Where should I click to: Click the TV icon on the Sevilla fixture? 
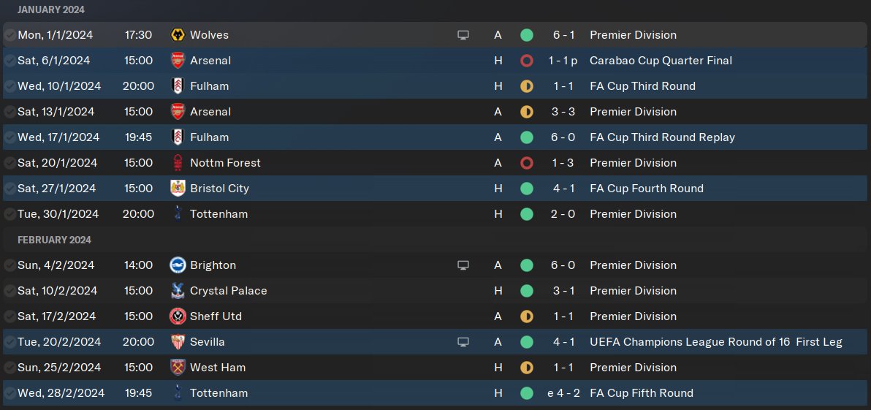coord(463,342)
